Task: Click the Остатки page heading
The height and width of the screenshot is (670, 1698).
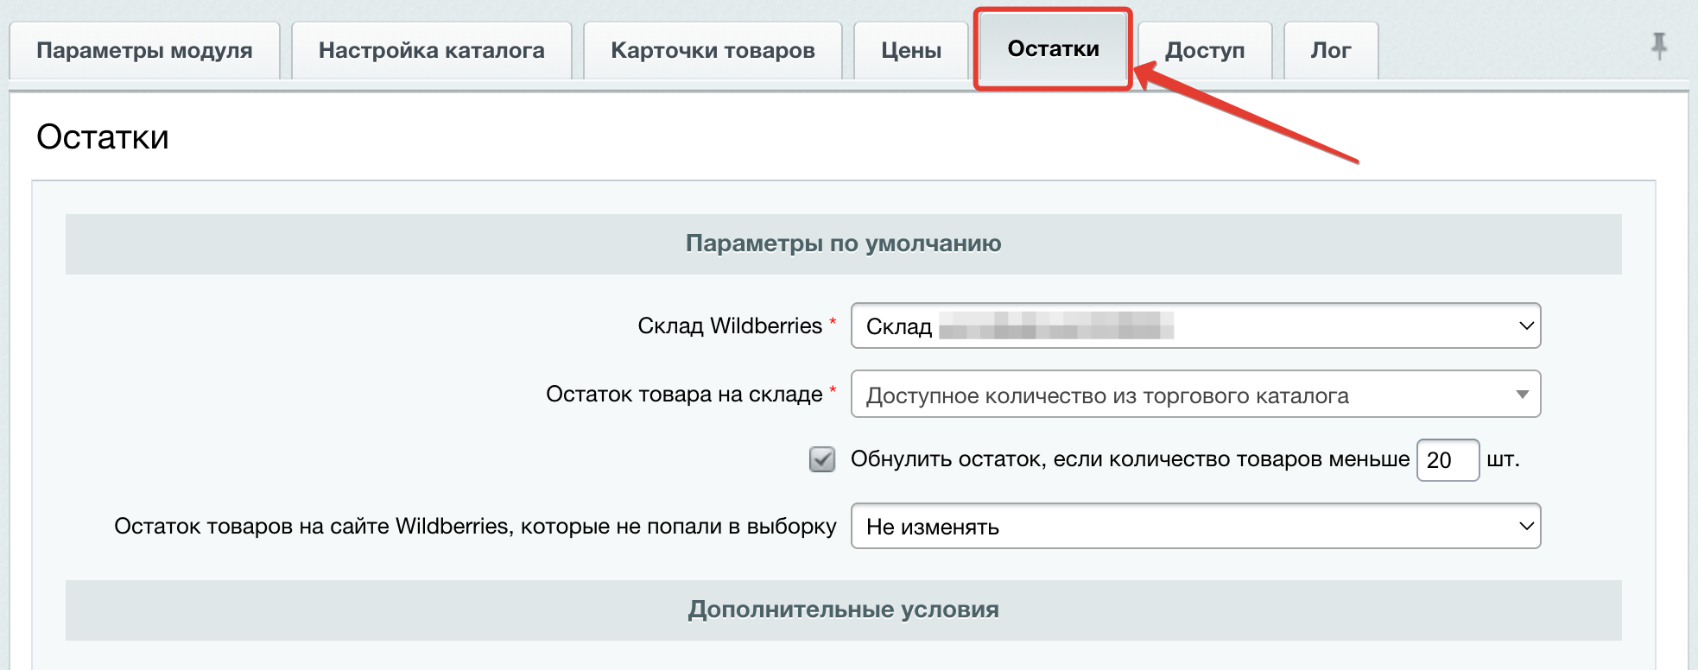Action: 103,137
